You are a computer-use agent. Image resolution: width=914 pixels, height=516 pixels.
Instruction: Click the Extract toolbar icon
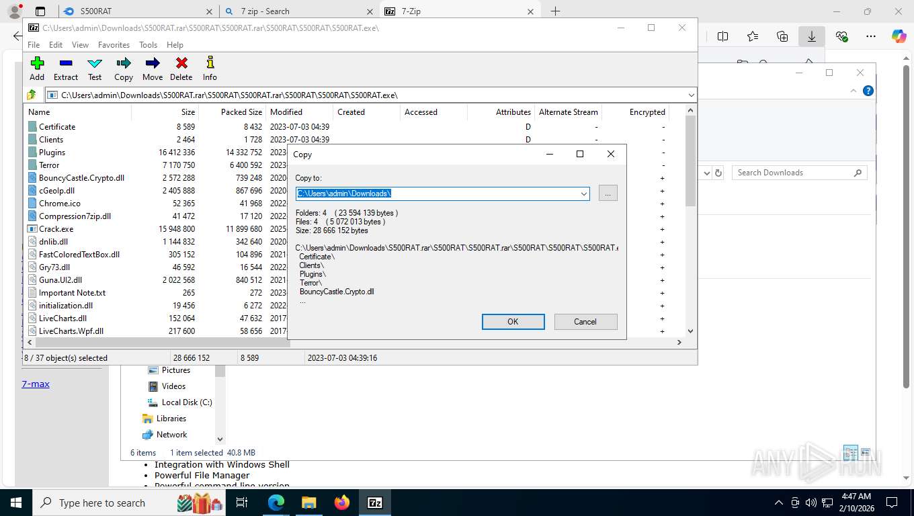[66, 63]
